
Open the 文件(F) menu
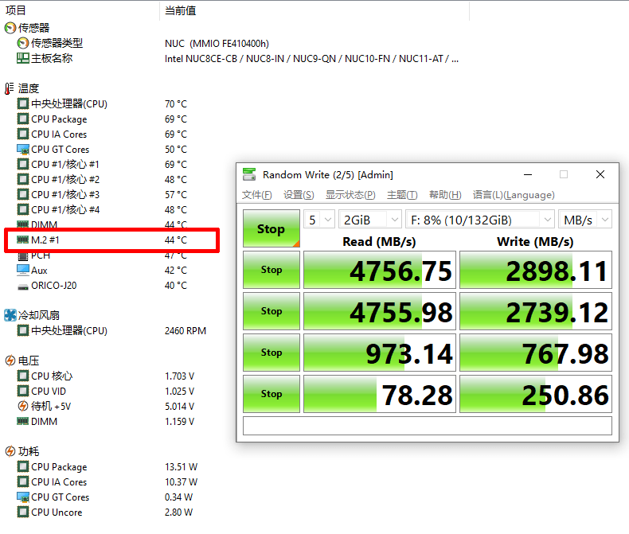click(256, 195)
